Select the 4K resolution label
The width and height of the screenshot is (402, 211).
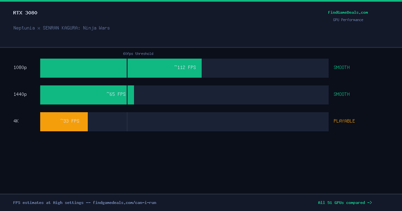click(x=16, y=121)
